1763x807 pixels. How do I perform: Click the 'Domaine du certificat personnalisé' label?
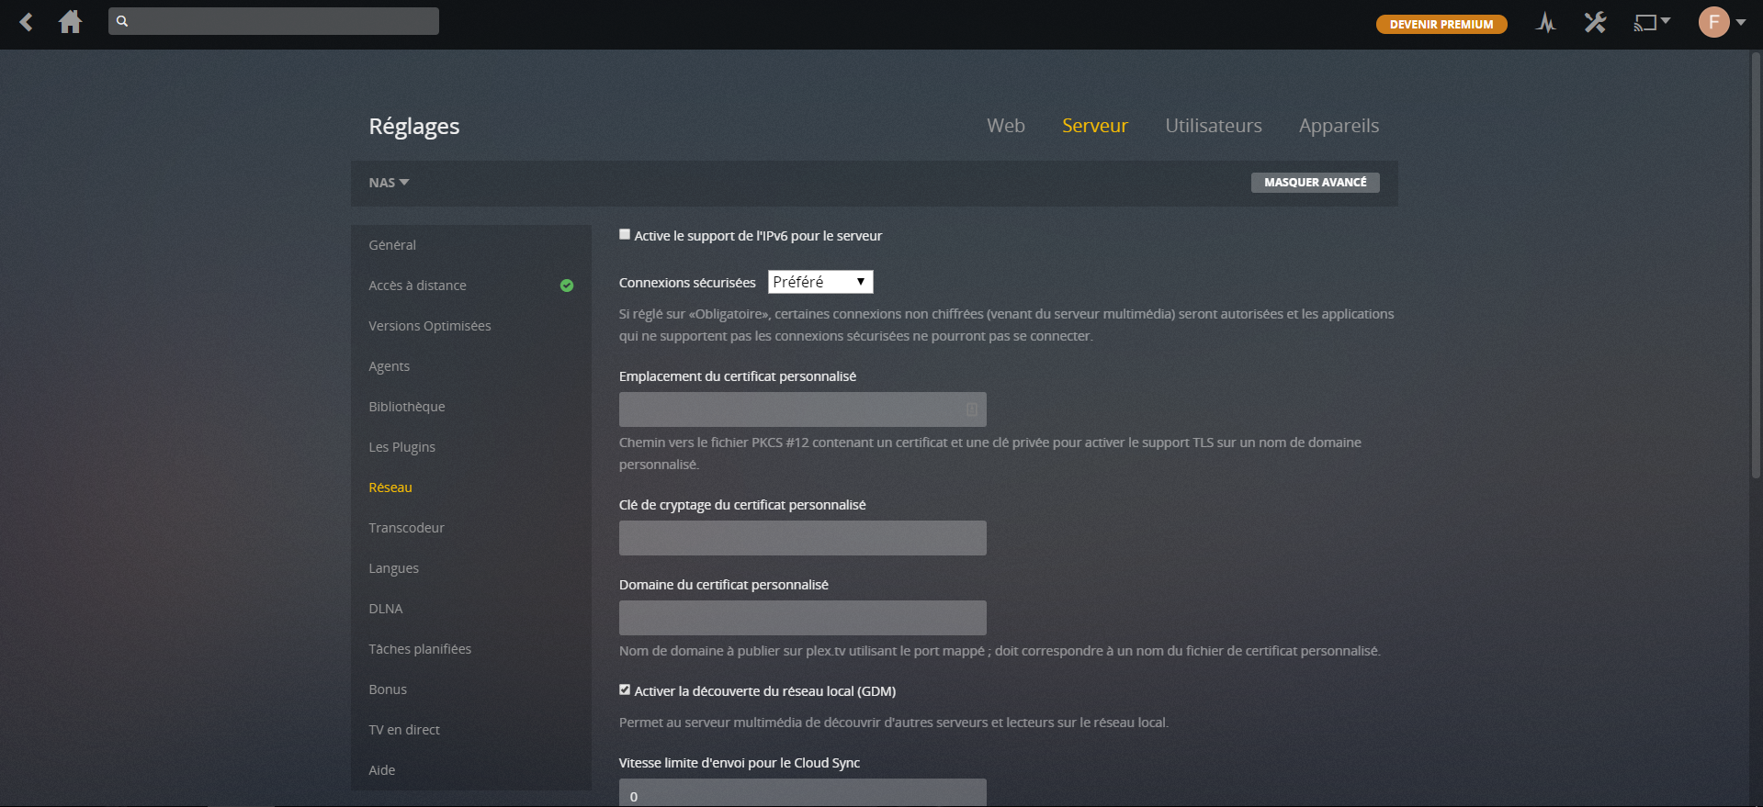pos(724,585)
